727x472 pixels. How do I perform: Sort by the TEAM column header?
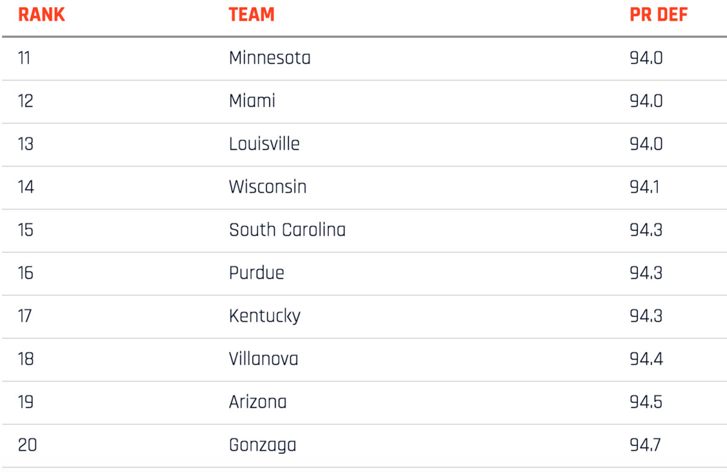pyautogui.click(x=251, y=15)
